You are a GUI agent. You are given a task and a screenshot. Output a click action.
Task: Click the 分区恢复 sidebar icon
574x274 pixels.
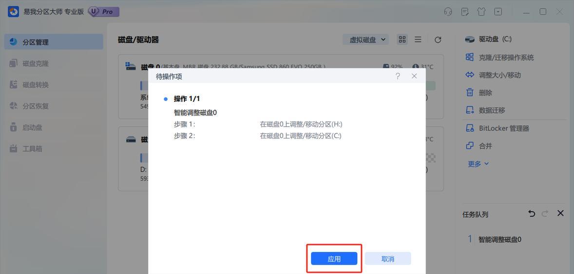[x=13, y=106]
